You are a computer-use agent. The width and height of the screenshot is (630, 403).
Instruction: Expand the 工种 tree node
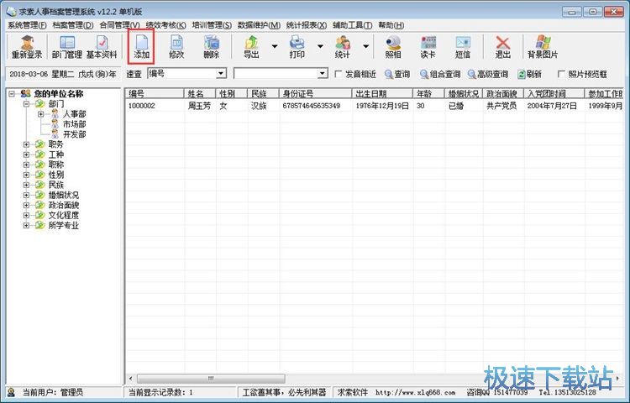click(26, 154)
